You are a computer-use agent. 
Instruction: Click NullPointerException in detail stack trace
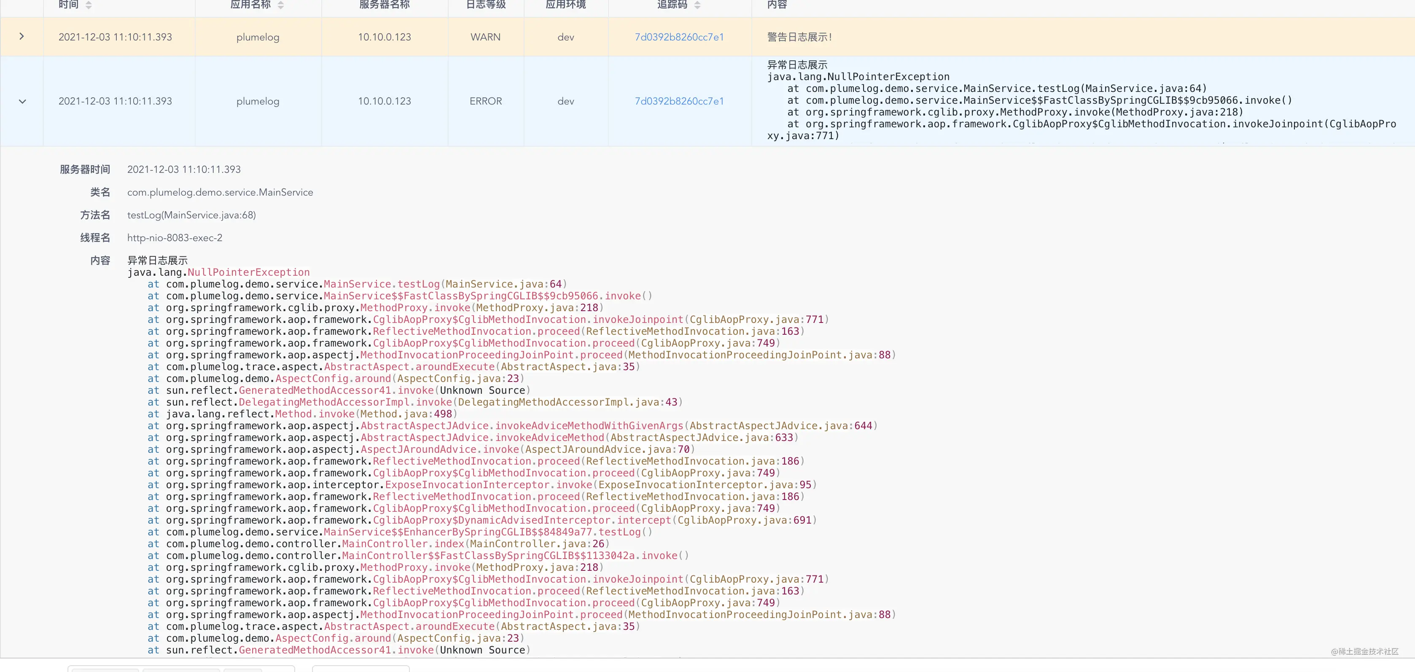point(249,272)
